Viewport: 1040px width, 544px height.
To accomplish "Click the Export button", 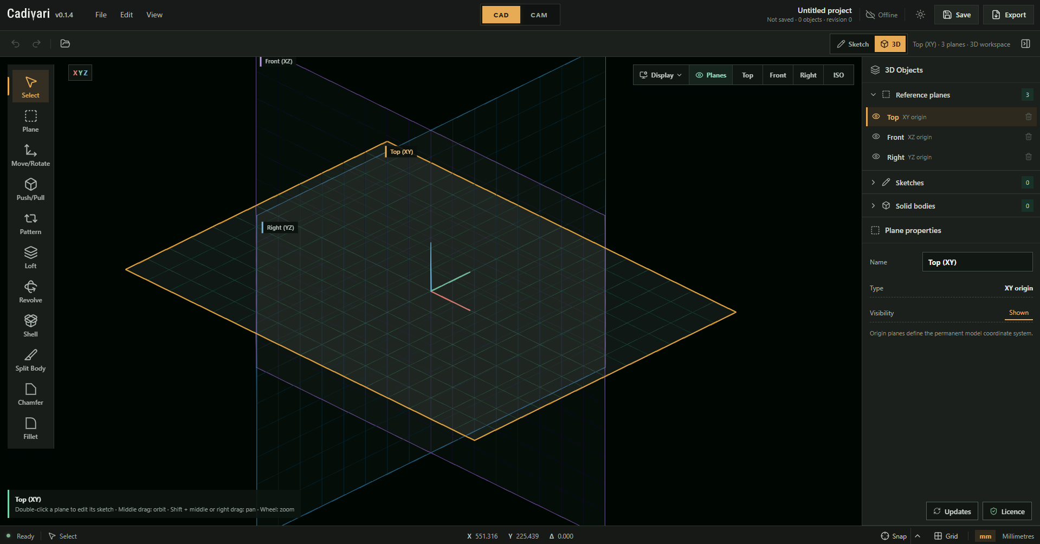I will [x=1009, y=15].
